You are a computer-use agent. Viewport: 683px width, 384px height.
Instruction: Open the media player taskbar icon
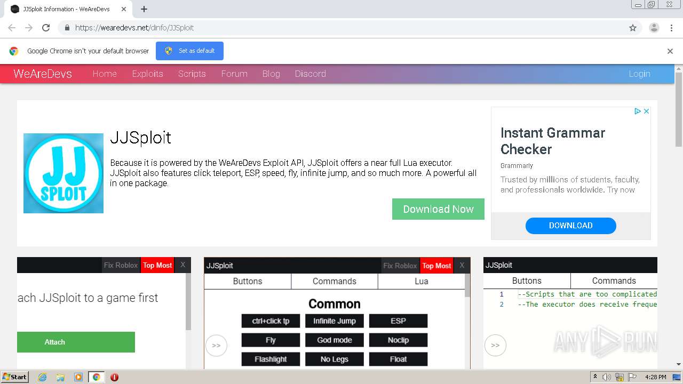[x=78, y=377]
